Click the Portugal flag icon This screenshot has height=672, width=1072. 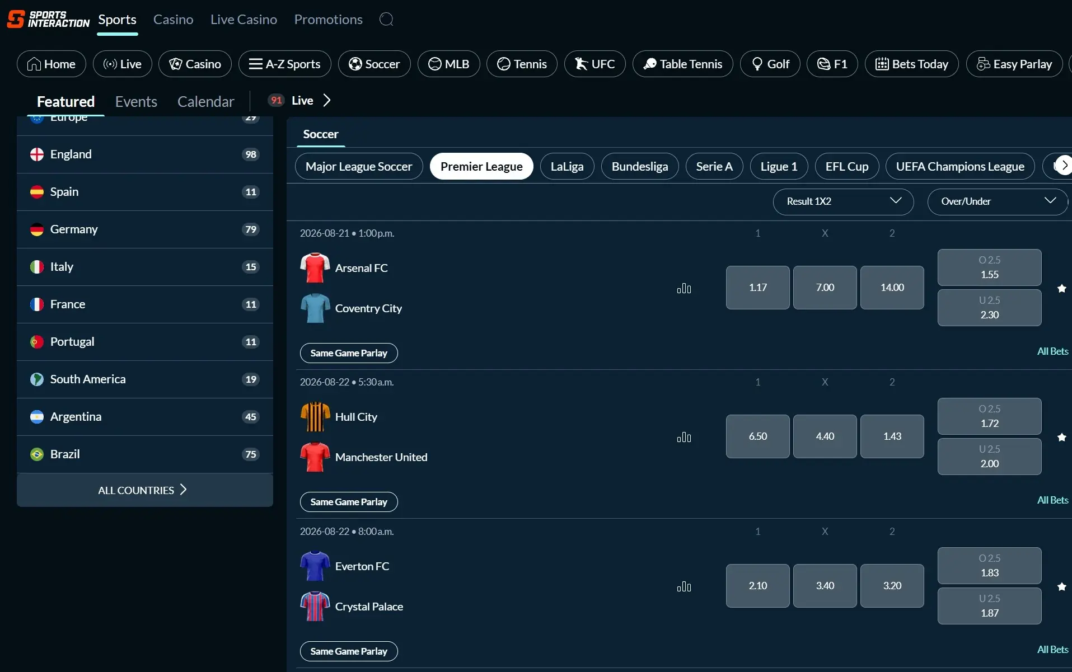tap(37, 342)
